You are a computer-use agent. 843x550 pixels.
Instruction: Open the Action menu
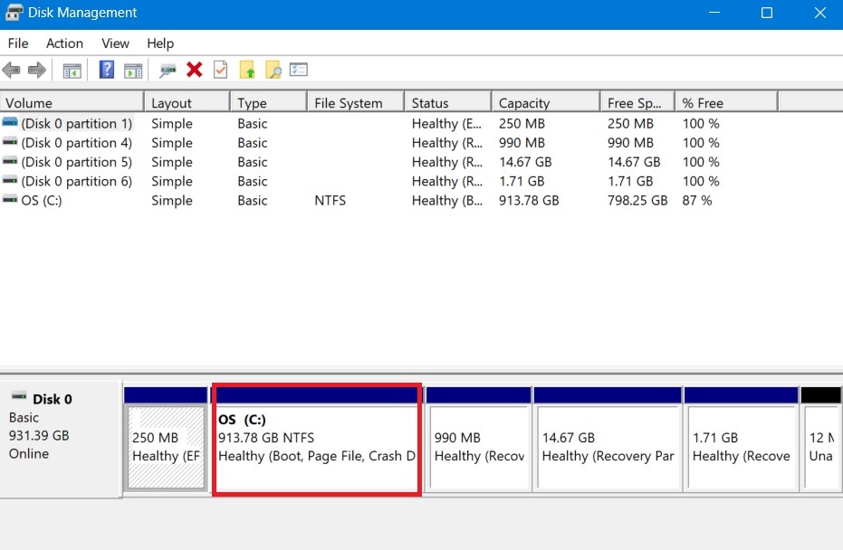tap(64, 43)
